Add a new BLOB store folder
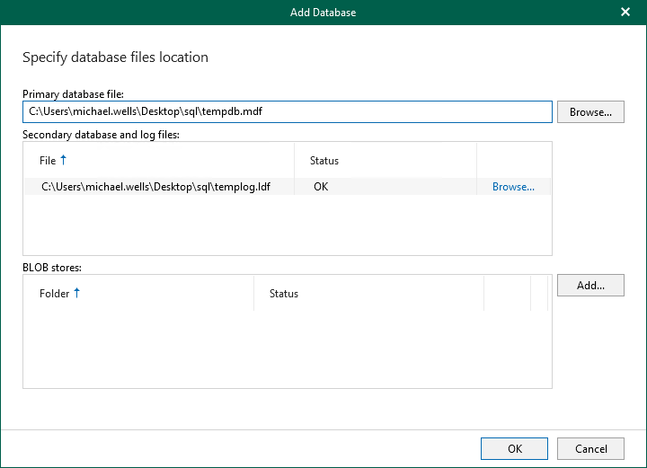 point(590,286)
